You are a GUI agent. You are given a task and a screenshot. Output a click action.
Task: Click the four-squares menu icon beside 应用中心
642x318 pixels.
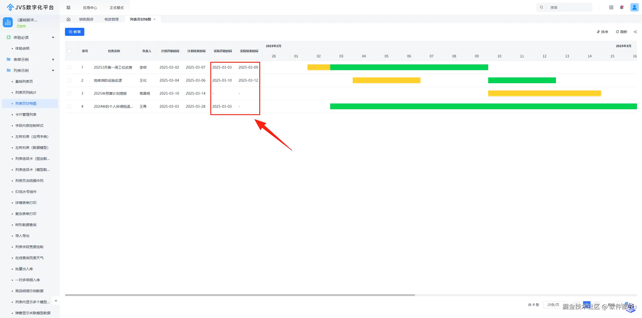pos(68,8)
